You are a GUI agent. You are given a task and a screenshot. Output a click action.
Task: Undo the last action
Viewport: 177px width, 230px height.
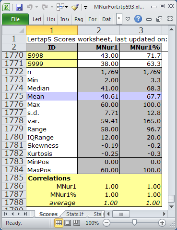30,7
